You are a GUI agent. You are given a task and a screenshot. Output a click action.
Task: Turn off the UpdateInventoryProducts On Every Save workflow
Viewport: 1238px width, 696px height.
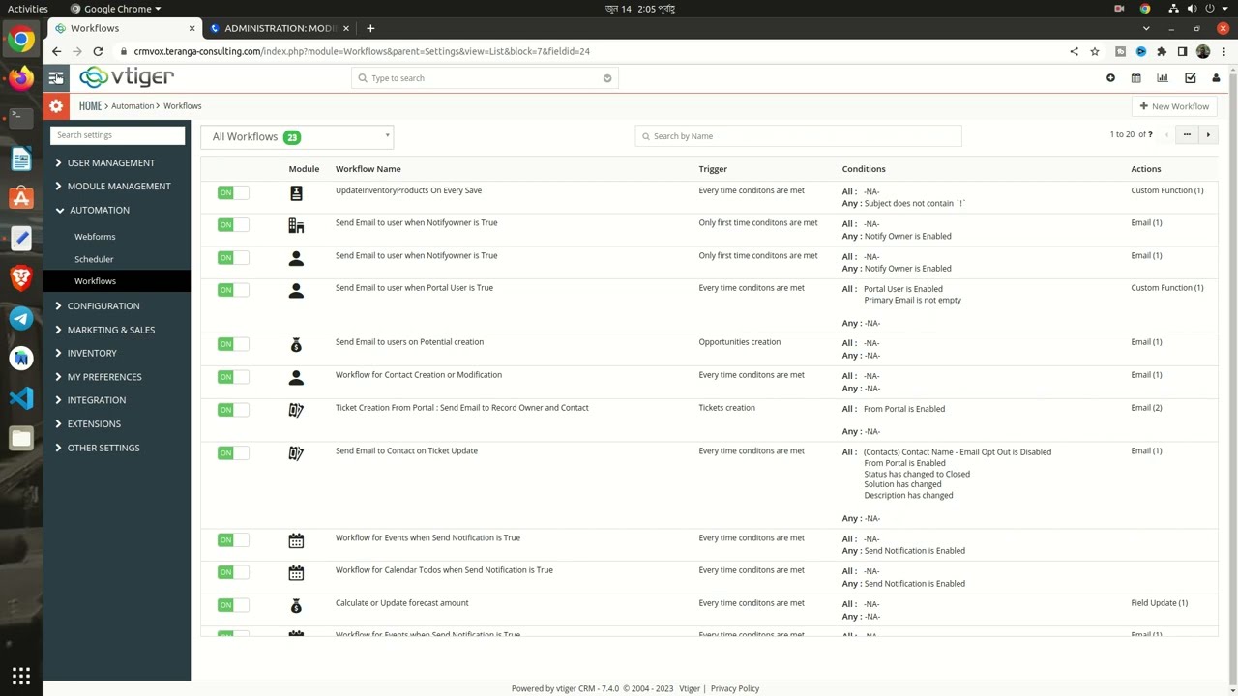(x=233, y=192)
